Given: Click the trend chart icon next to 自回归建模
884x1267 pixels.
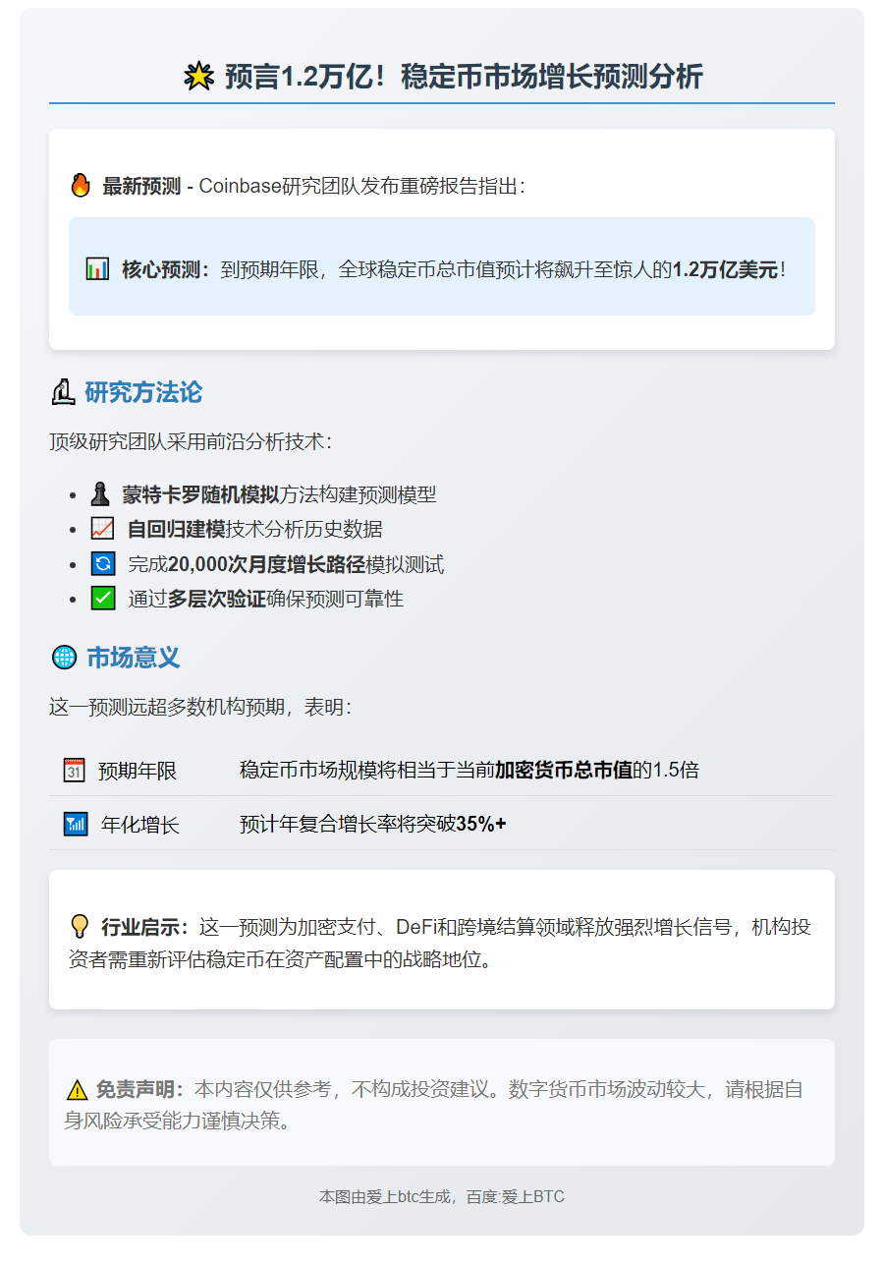Looking at the screenshot, I should (101, 528).
